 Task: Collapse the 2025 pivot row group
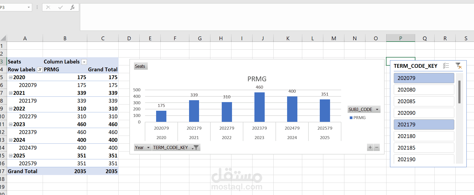(11, 156)
